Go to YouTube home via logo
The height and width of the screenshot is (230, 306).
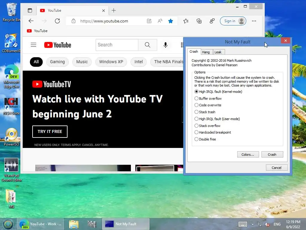58,45
